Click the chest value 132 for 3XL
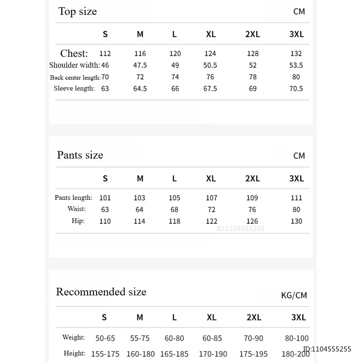 (x=296, y=54)
